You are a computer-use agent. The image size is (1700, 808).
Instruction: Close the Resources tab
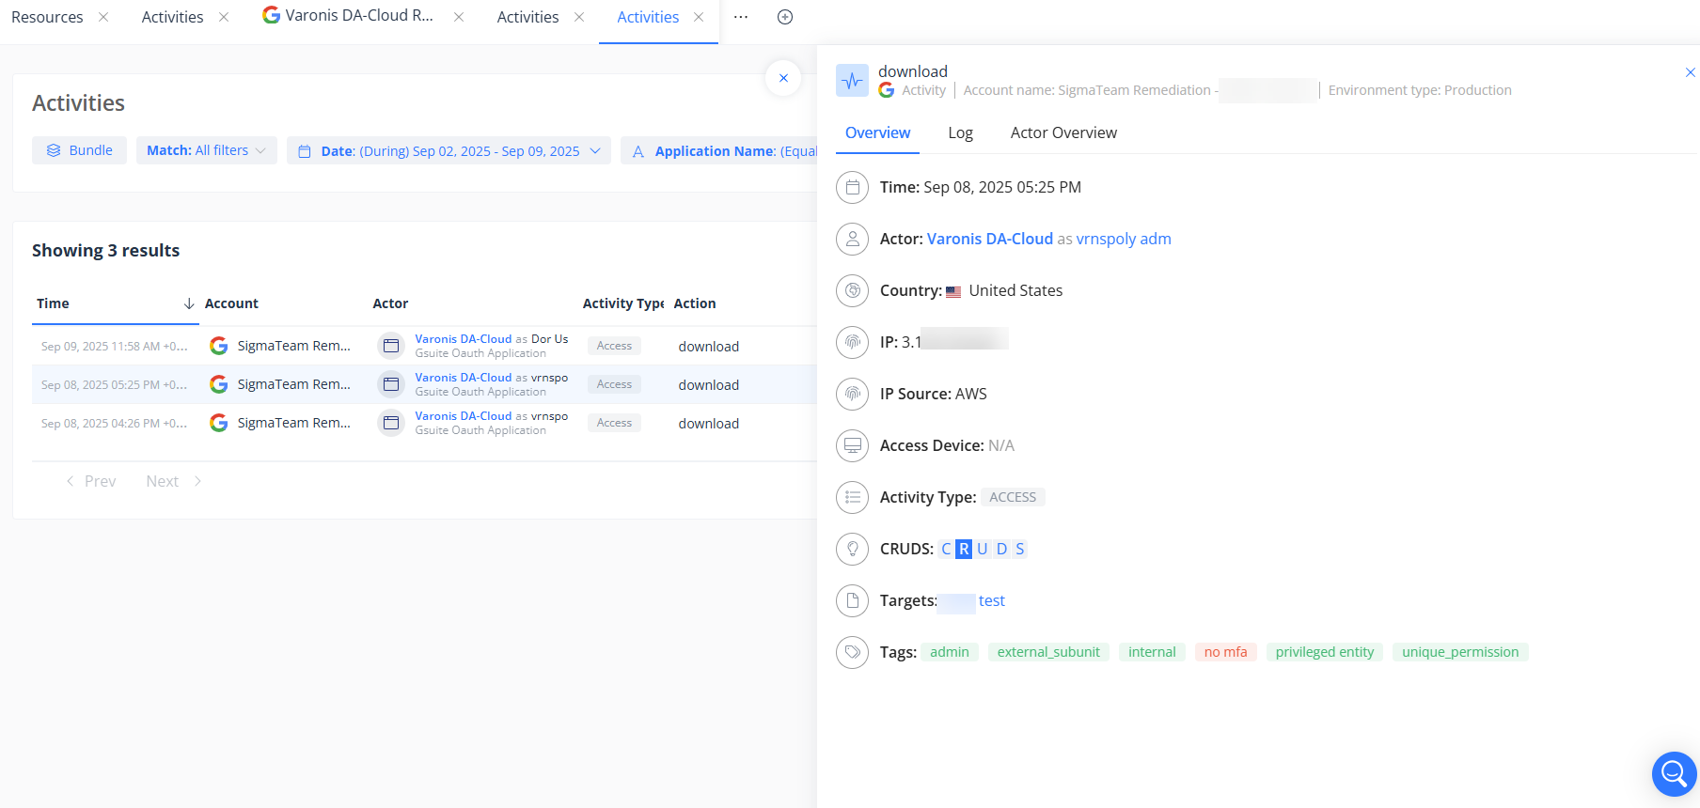pos(103,17)
